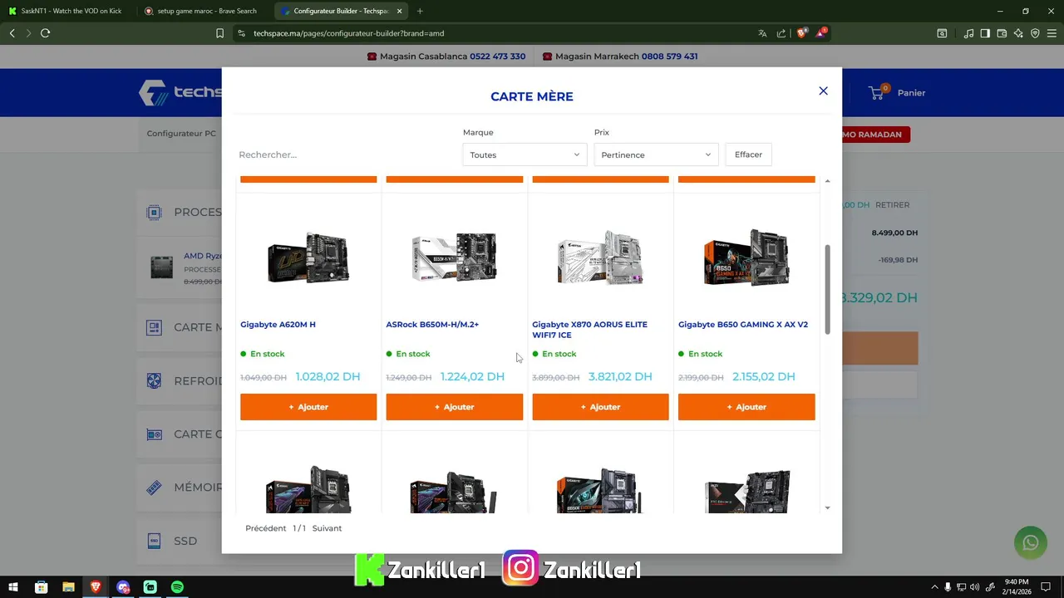Close the Configurateur Builder tab
This screenshot has height=598, width=1064.
point(399,11)
